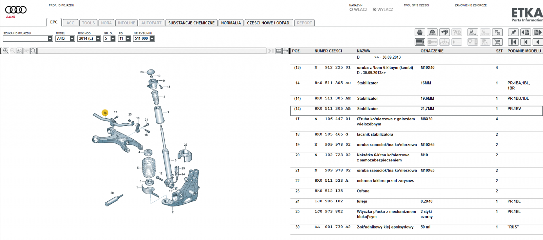This screenshot has height=240, width=543.
Task: Click the SZT. column header
Action: [500, 51]
